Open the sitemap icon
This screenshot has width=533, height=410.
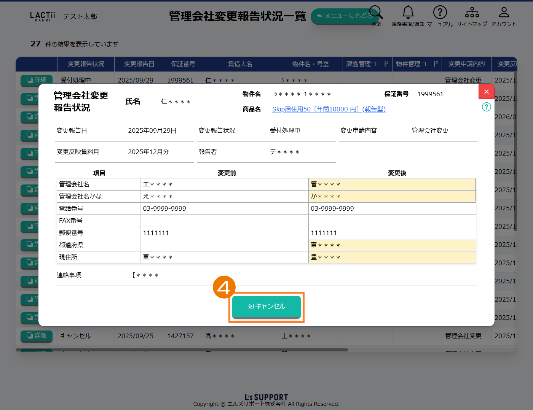point(472,13)
